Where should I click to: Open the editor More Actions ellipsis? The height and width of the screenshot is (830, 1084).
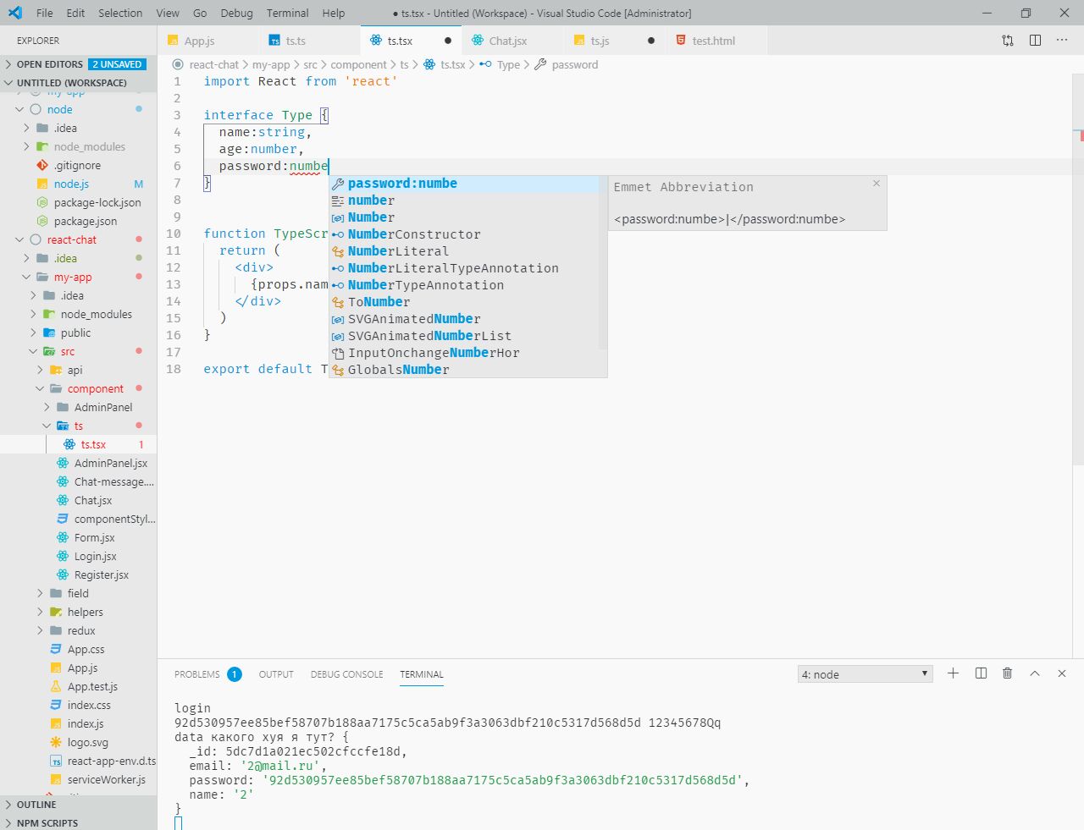coord(1062,41)
